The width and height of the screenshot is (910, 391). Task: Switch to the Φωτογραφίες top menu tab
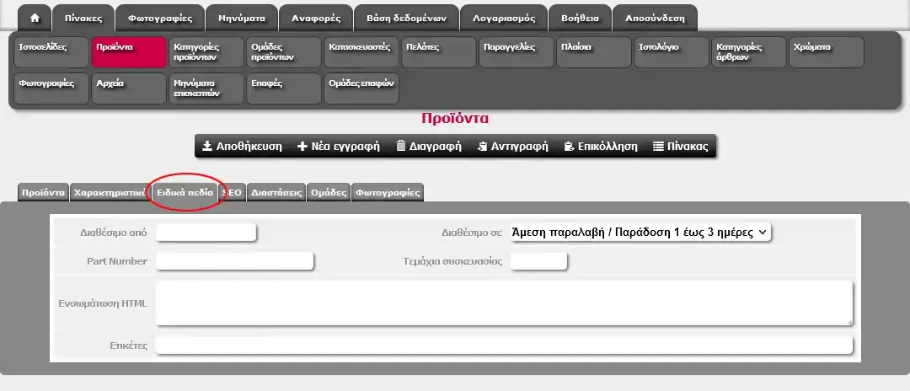[x=160, y=18]
